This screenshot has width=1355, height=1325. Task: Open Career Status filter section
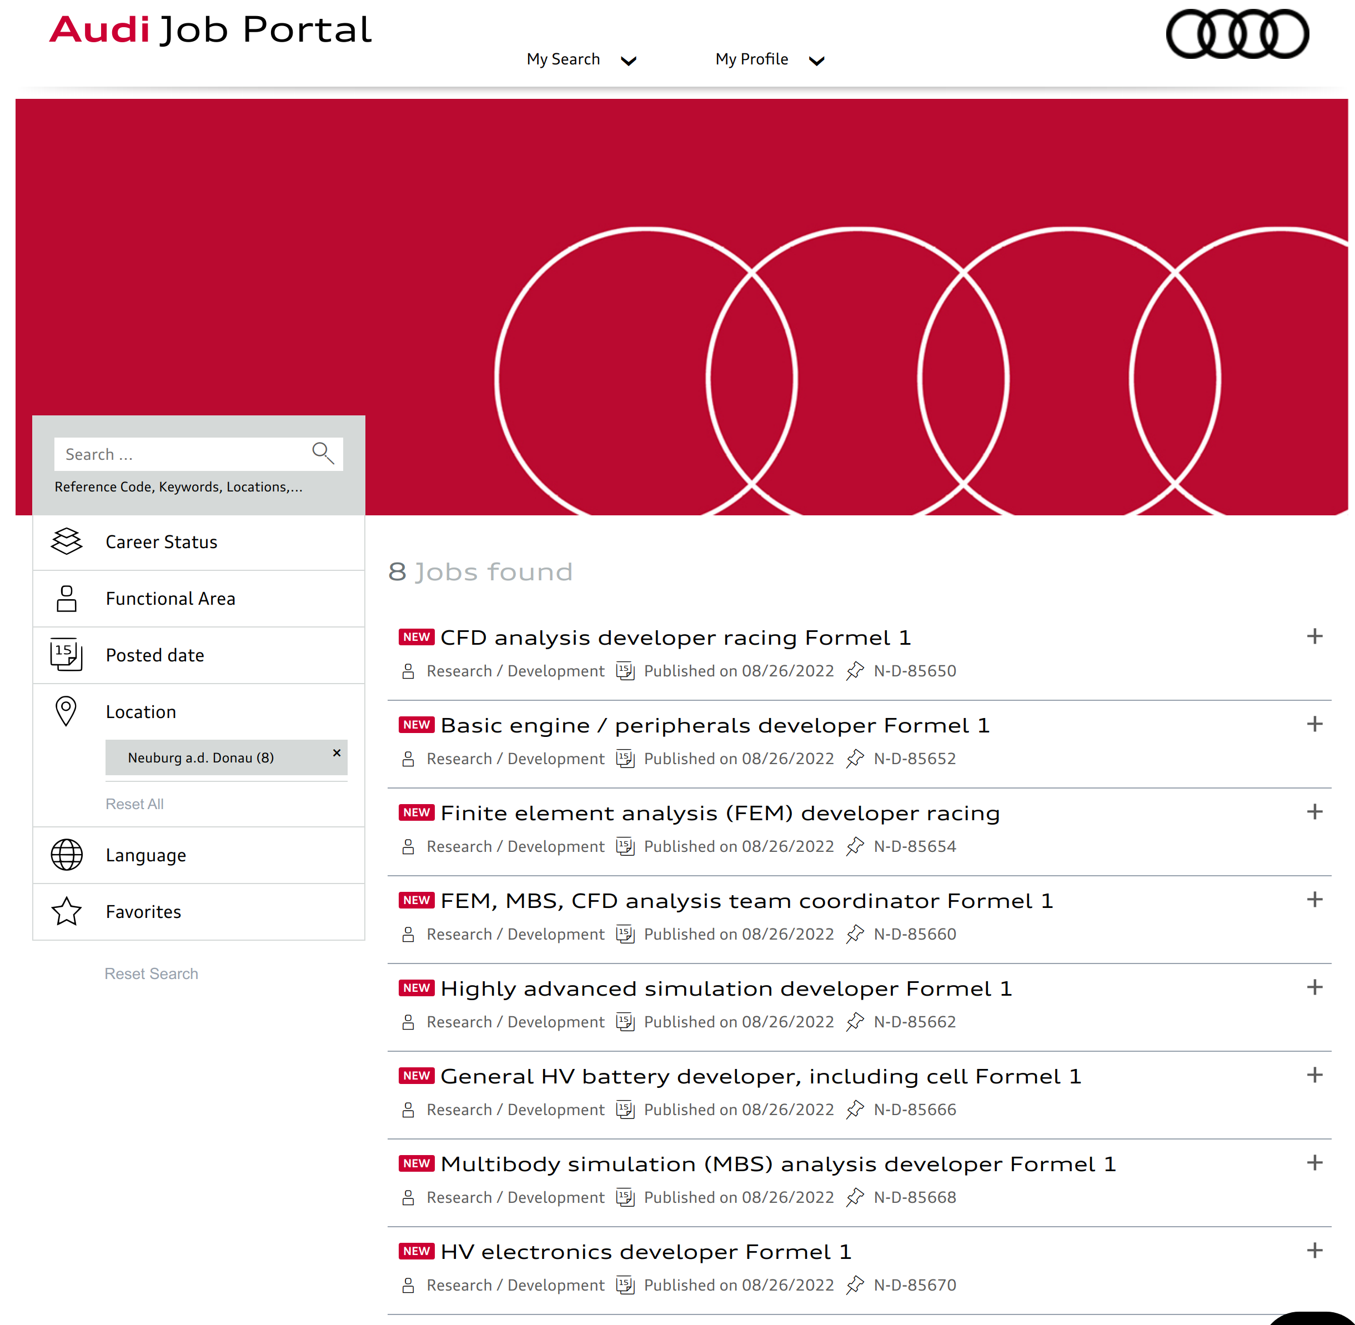pos(198,542)
